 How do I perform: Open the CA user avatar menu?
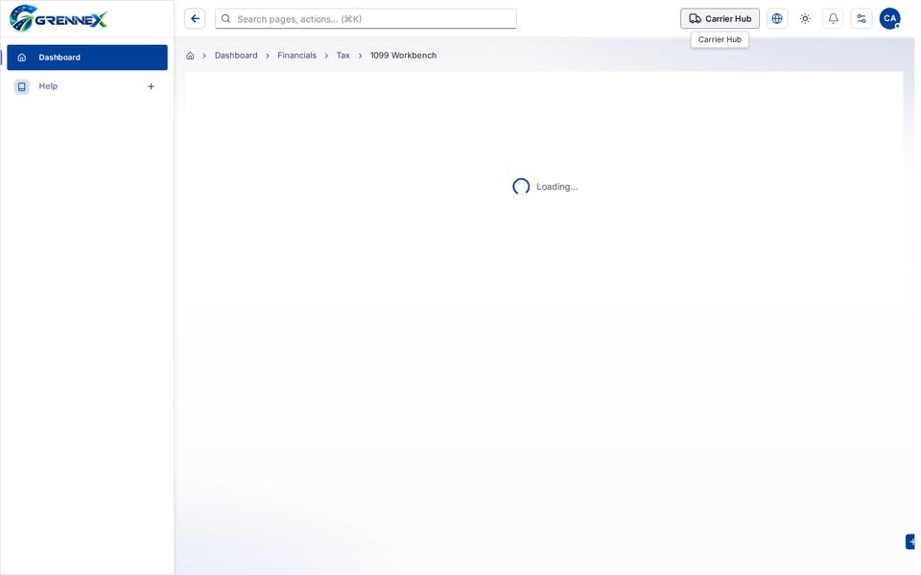coord(889,19)
